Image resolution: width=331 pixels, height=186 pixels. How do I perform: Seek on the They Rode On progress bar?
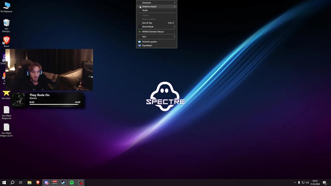(54, 105)
